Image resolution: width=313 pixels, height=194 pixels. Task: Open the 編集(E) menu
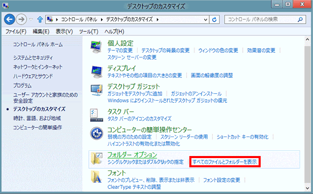point(41,31)
